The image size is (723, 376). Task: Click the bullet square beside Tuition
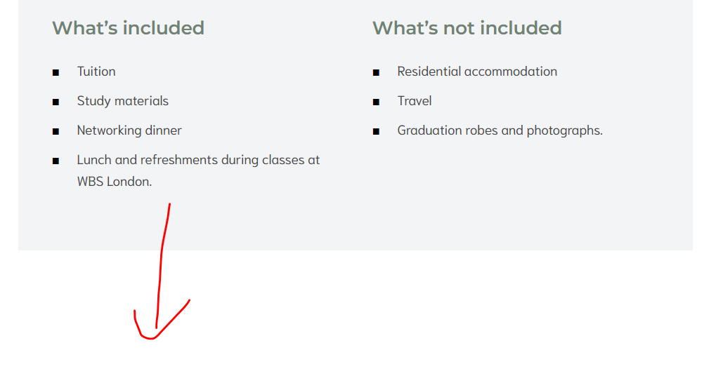pyautogui.click(x=56, y=72)
